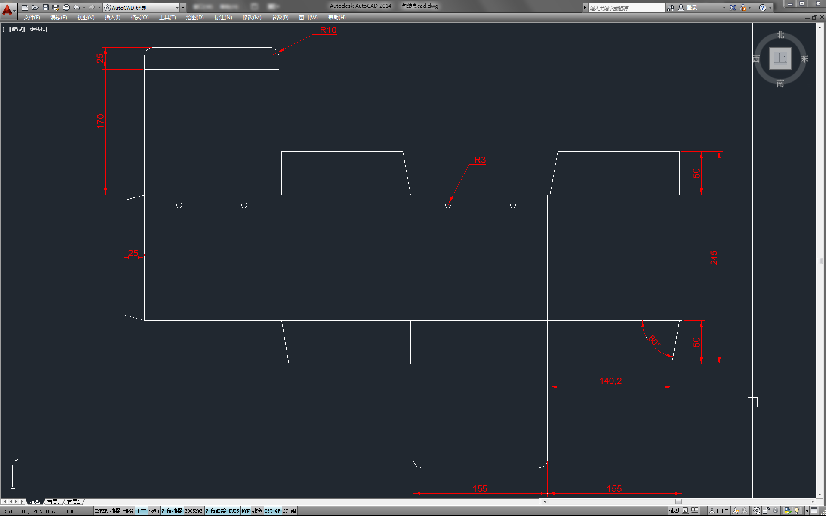Switch to the 布局1 layout tab
The image size is (826, 516).
coord(53,502)
